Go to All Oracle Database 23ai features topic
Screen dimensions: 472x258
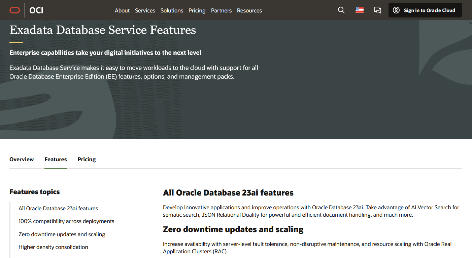point(58,208)
